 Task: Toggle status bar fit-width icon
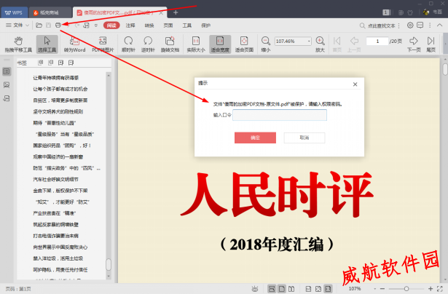[328, 289]
